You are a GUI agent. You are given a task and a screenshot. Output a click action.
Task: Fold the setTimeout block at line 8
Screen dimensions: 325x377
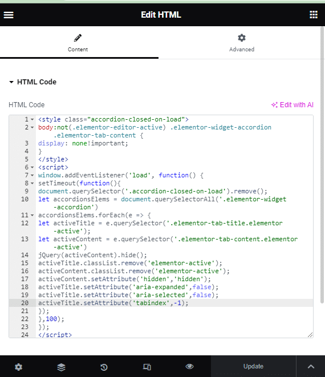pyautogui.click(x=32, y=183)
